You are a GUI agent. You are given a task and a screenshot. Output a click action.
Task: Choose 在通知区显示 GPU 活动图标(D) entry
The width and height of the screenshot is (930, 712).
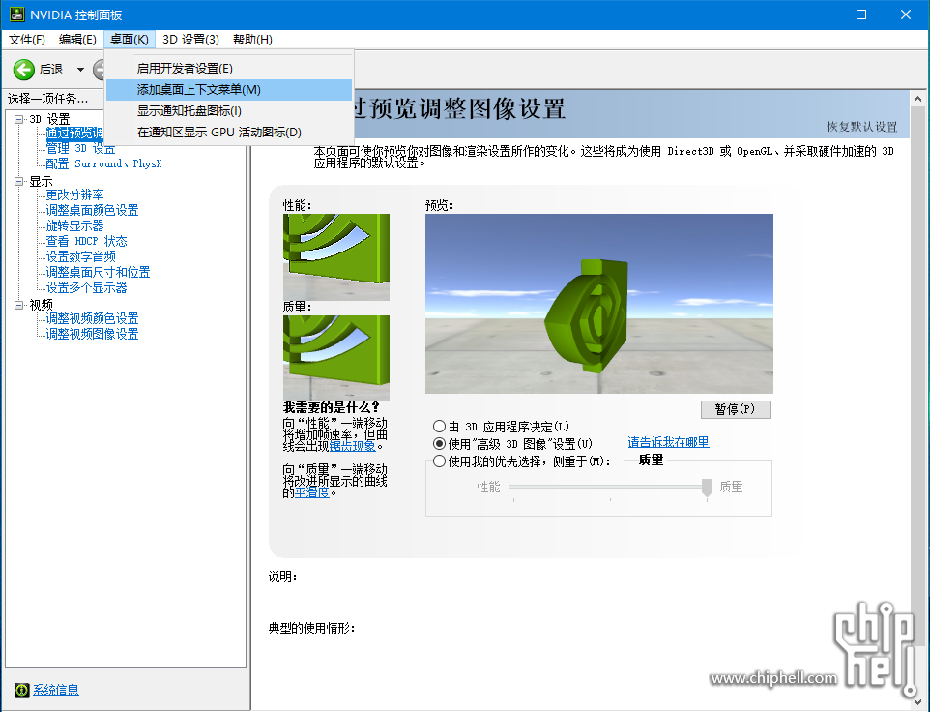[x=229, y=133]
